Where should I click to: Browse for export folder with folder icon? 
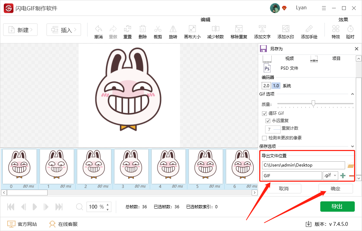351,165
